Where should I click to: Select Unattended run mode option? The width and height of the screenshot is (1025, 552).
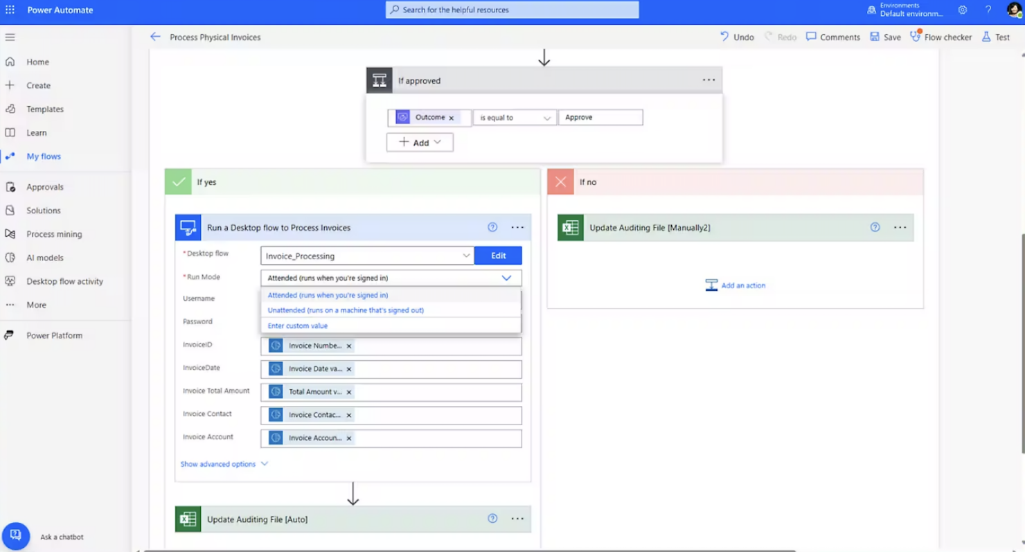pos(391,310)
